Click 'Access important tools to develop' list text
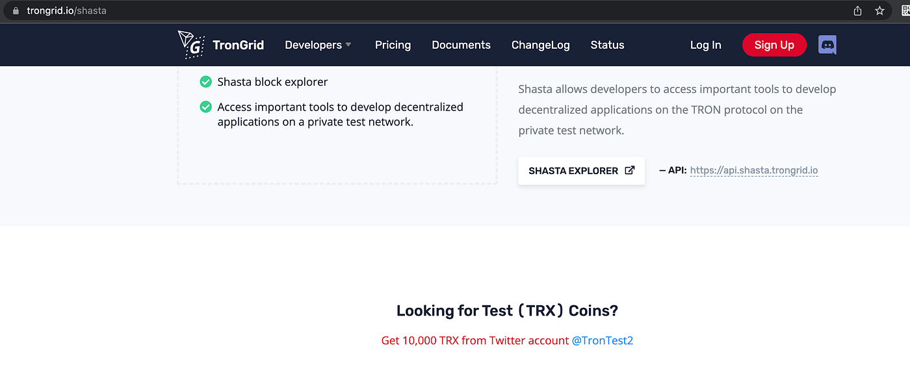Image resolution: width=910 pixels, height=391 pixels. click(x=340, y=114)
